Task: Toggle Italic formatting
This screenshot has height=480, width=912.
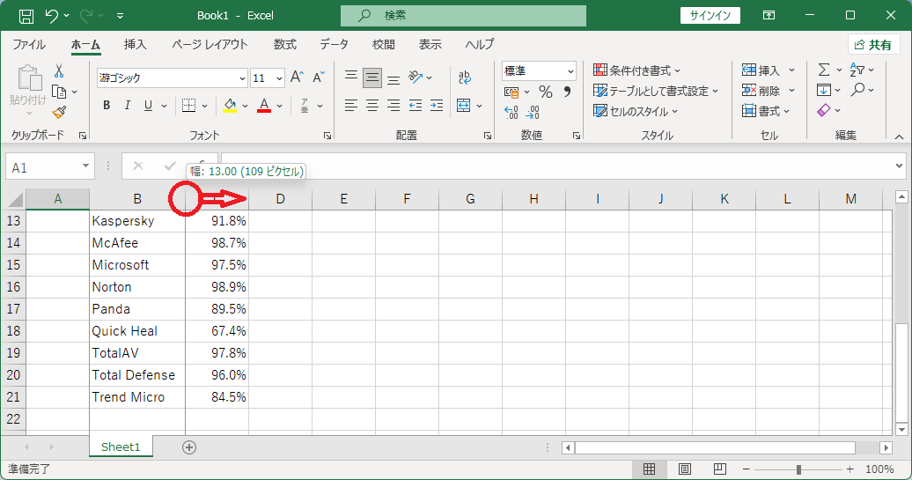Action: [x=128, y=106]
